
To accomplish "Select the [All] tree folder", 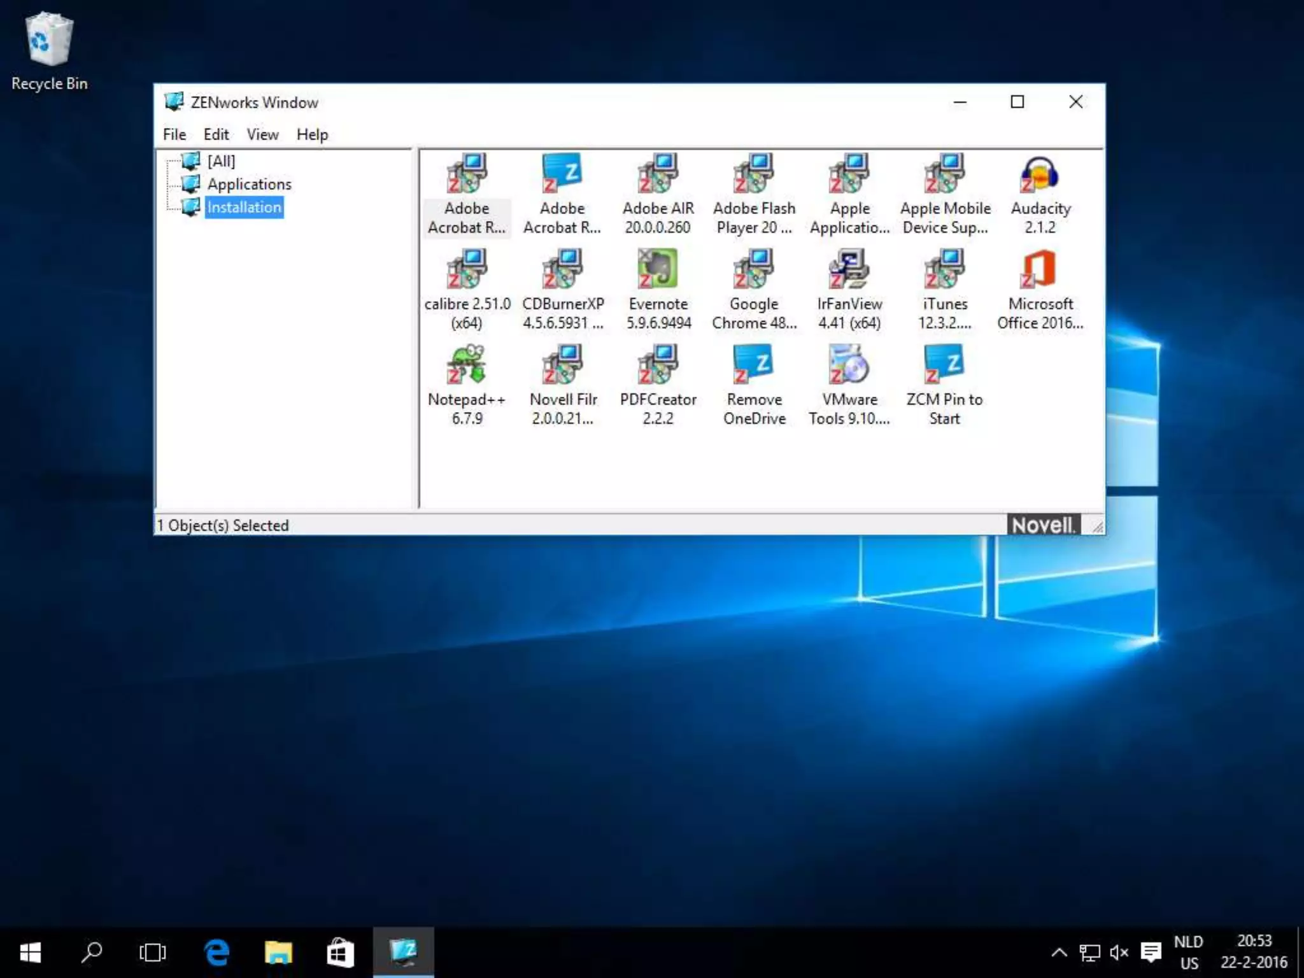I will coord(220,161).
